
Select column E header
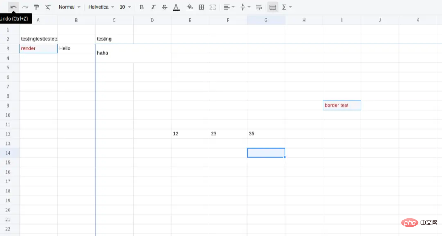tap(190, 20)
